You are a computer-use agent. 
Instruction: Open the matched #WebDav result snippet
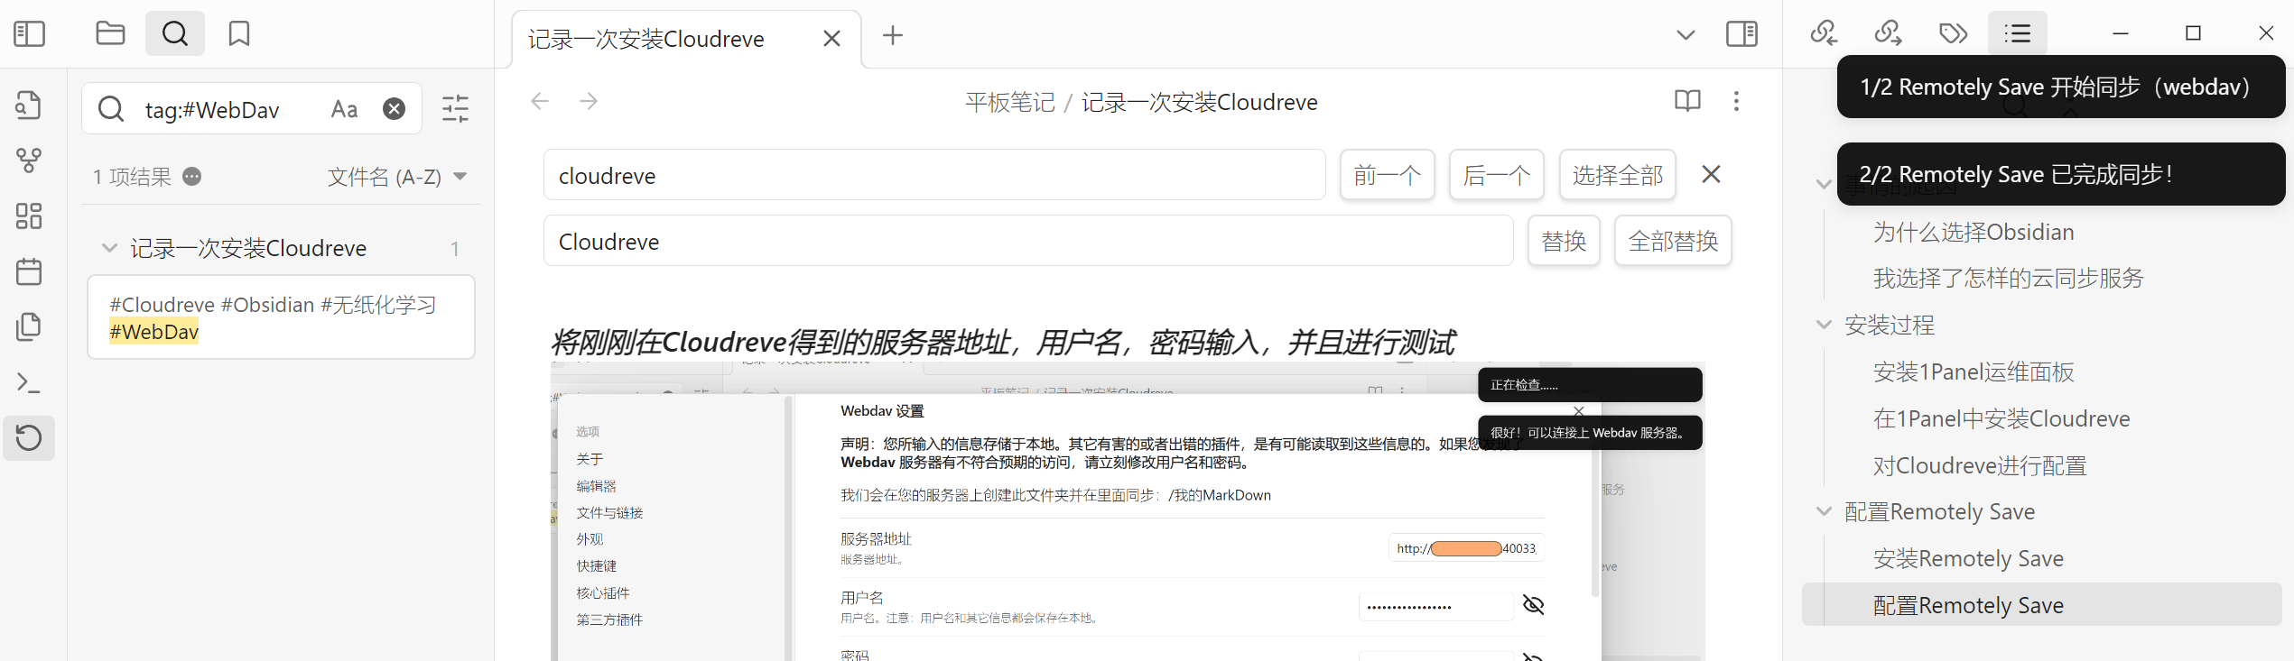281,317
